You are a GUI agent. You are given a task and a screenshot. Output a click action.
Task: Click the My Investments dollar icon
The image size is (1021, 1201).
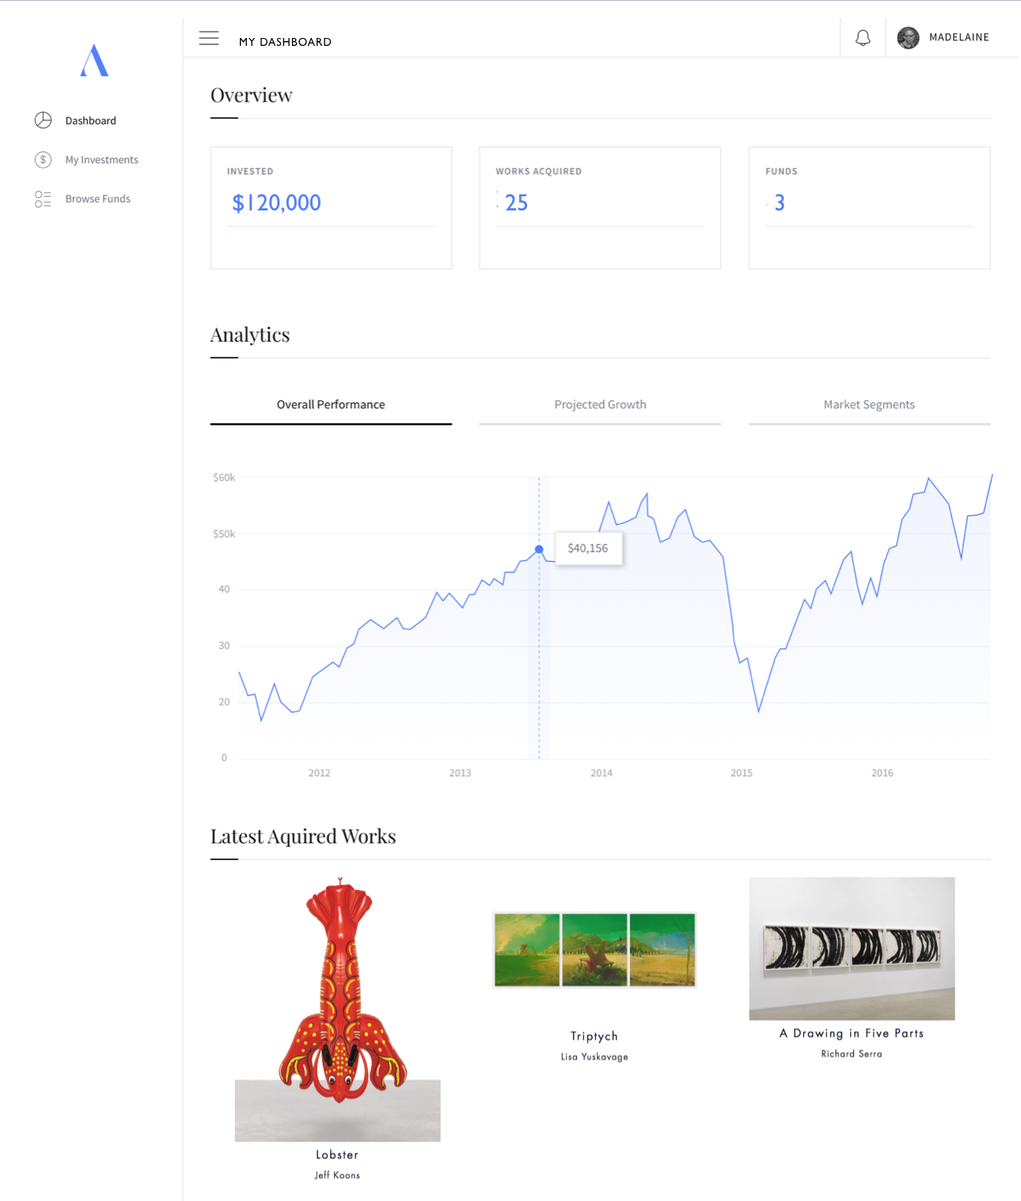pyautogui.click(x=43, y=160)
